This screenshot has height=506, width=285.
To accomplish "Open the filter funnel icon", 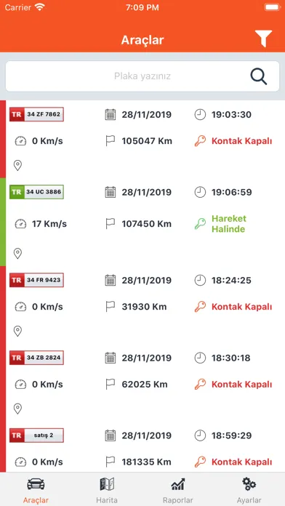I will coord(263,39).
